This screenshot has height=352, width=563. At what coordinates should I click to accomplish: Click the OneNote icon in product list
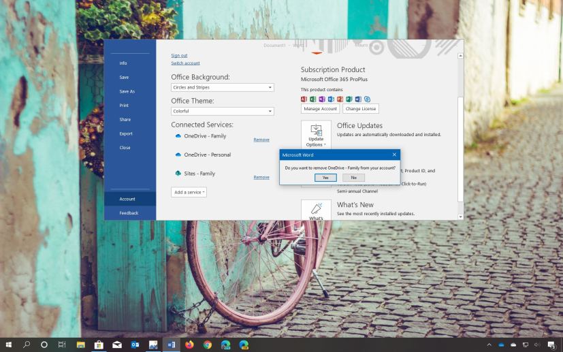(x=322, y=99)
